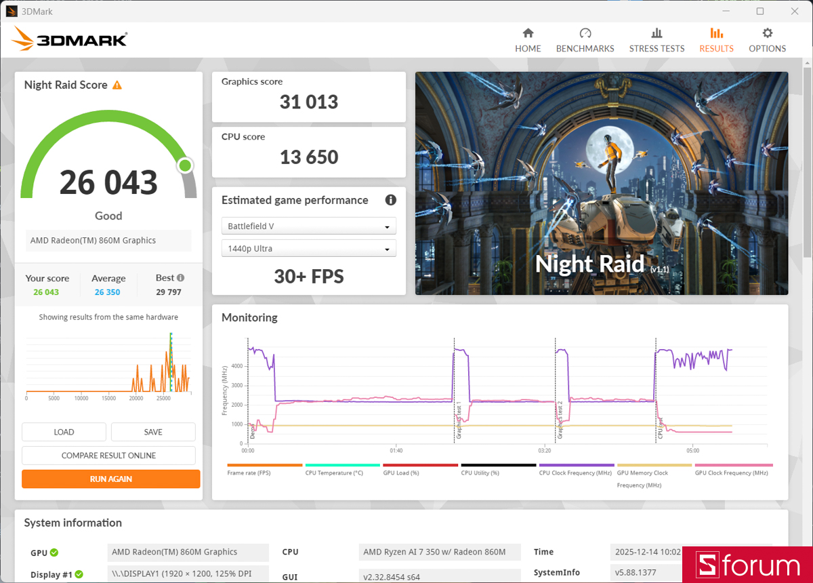813x583 pixels.
Task: Open Results via the orange bars icon
Action: [716, 39]
